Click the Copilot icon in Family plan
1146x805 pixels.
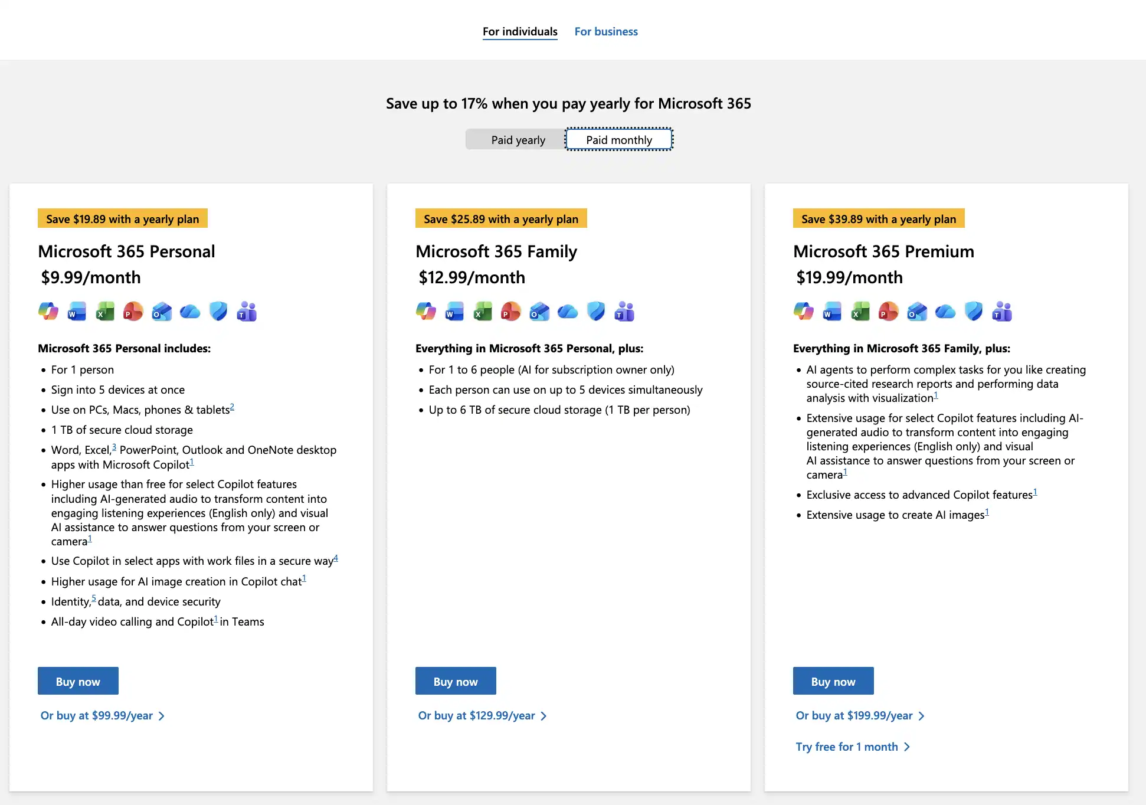426,311
